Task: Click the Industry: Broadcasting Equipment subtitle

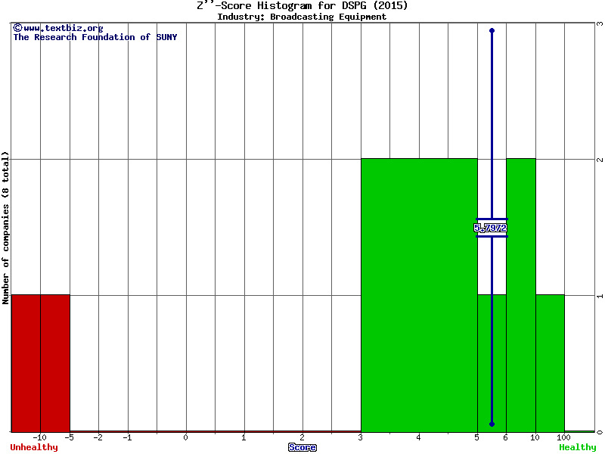Action: 302,17
